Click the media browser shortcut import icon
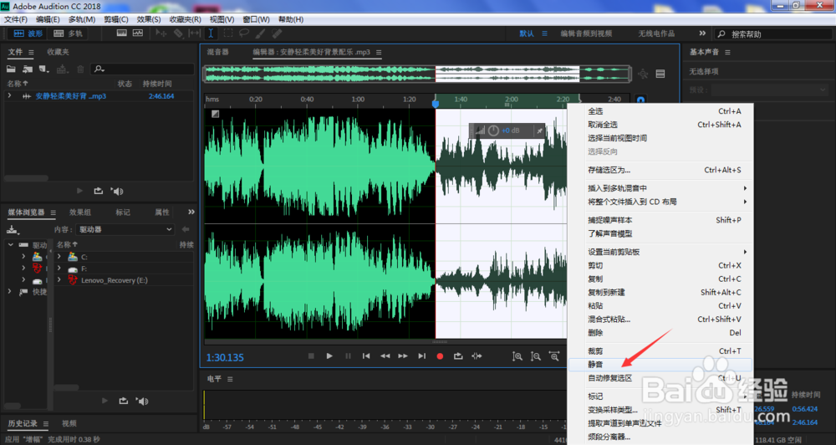This screenshot has width=836, height=445. point(13,230)
